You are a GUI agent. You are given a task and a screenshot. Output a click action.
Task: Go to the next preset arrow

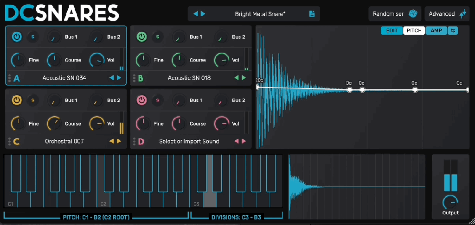[x=203, y=14]
